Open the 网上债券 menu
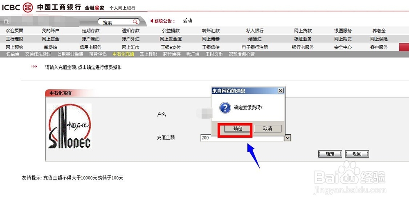 coord(211,39)
